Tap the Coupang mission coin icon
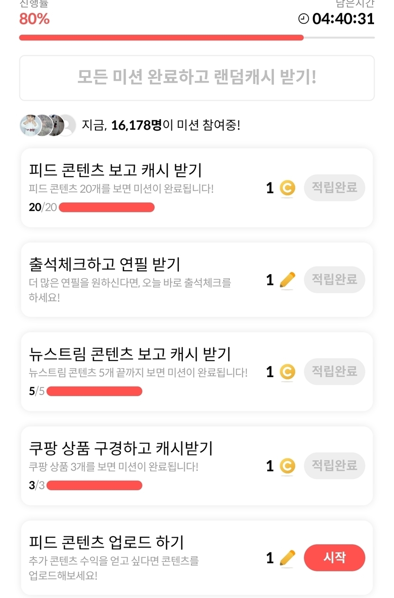The image size is (394, 598). (x=287, y=466)
